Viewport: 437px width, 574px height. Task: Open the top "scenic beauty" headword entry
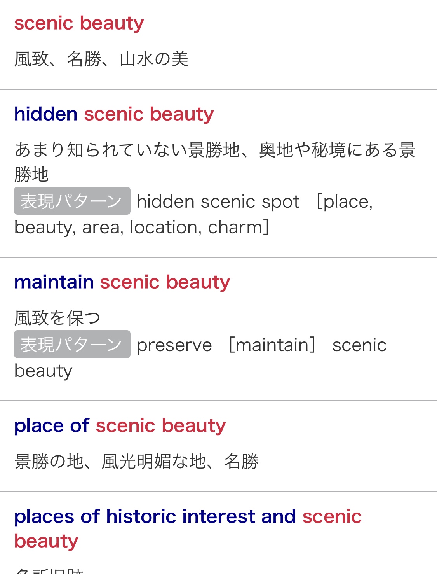tap(79, 23)
